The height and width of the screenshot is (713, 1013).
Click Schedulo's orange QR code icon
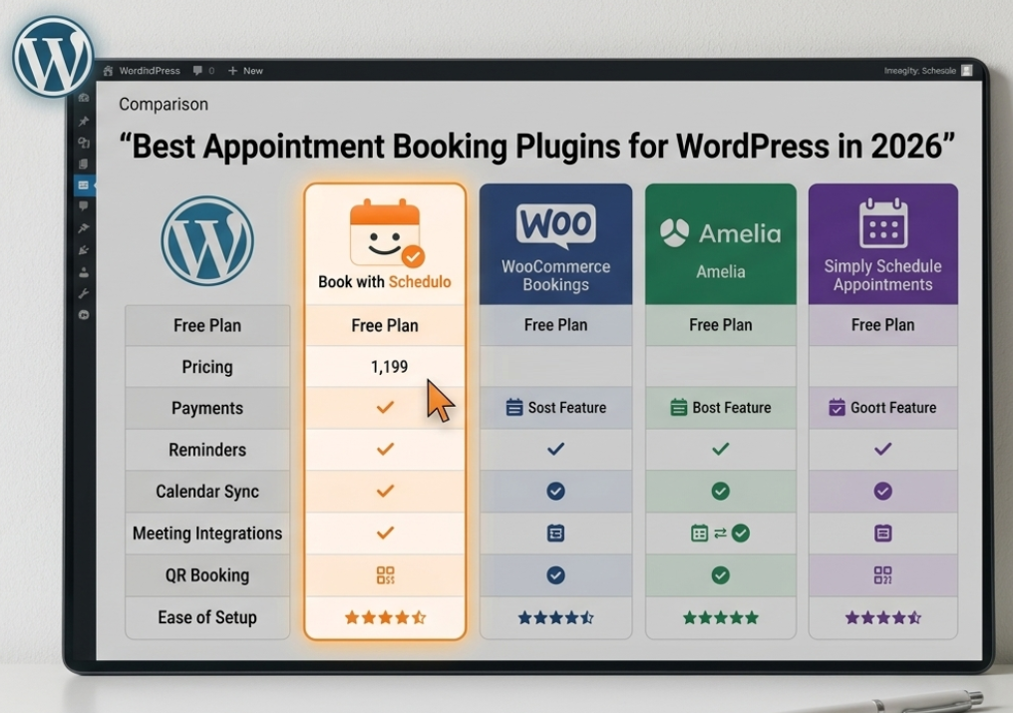click(x=386, y=575)
